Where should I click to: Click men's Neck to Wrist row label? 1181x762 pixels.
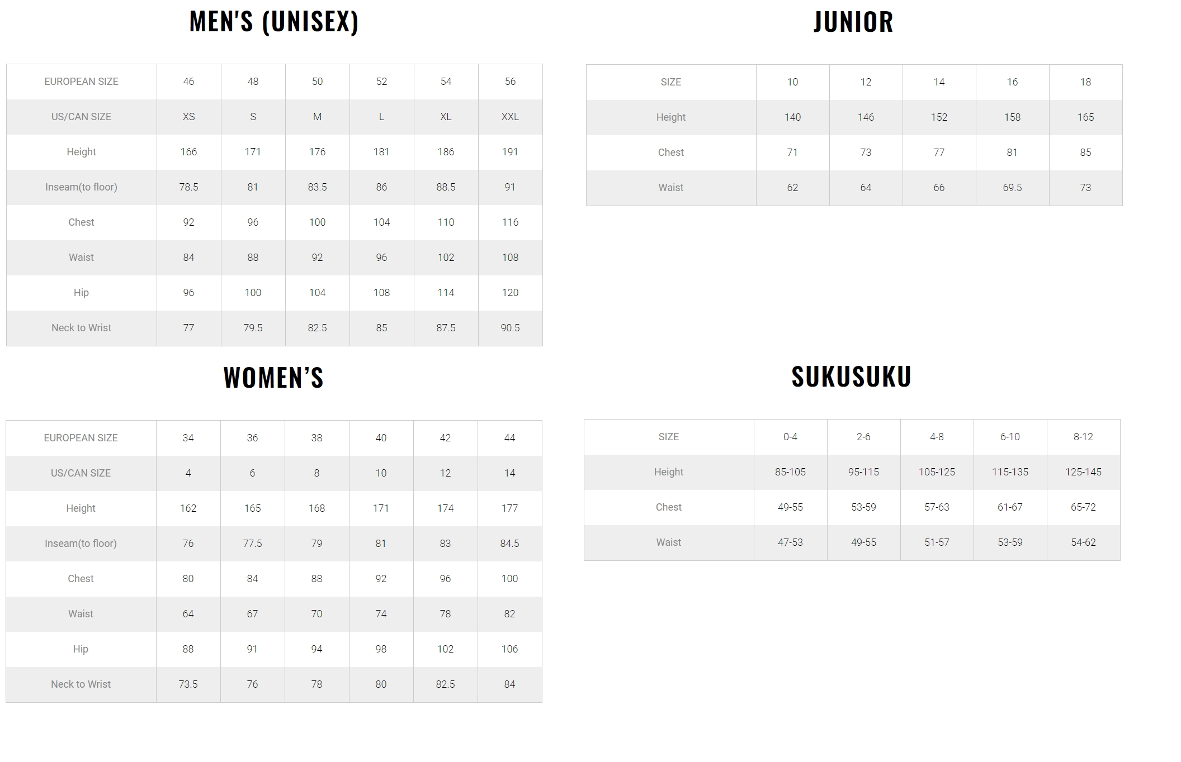pos(81,328)
